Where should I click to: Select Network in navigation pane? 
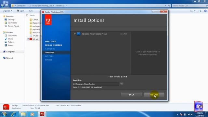(9, 58)
